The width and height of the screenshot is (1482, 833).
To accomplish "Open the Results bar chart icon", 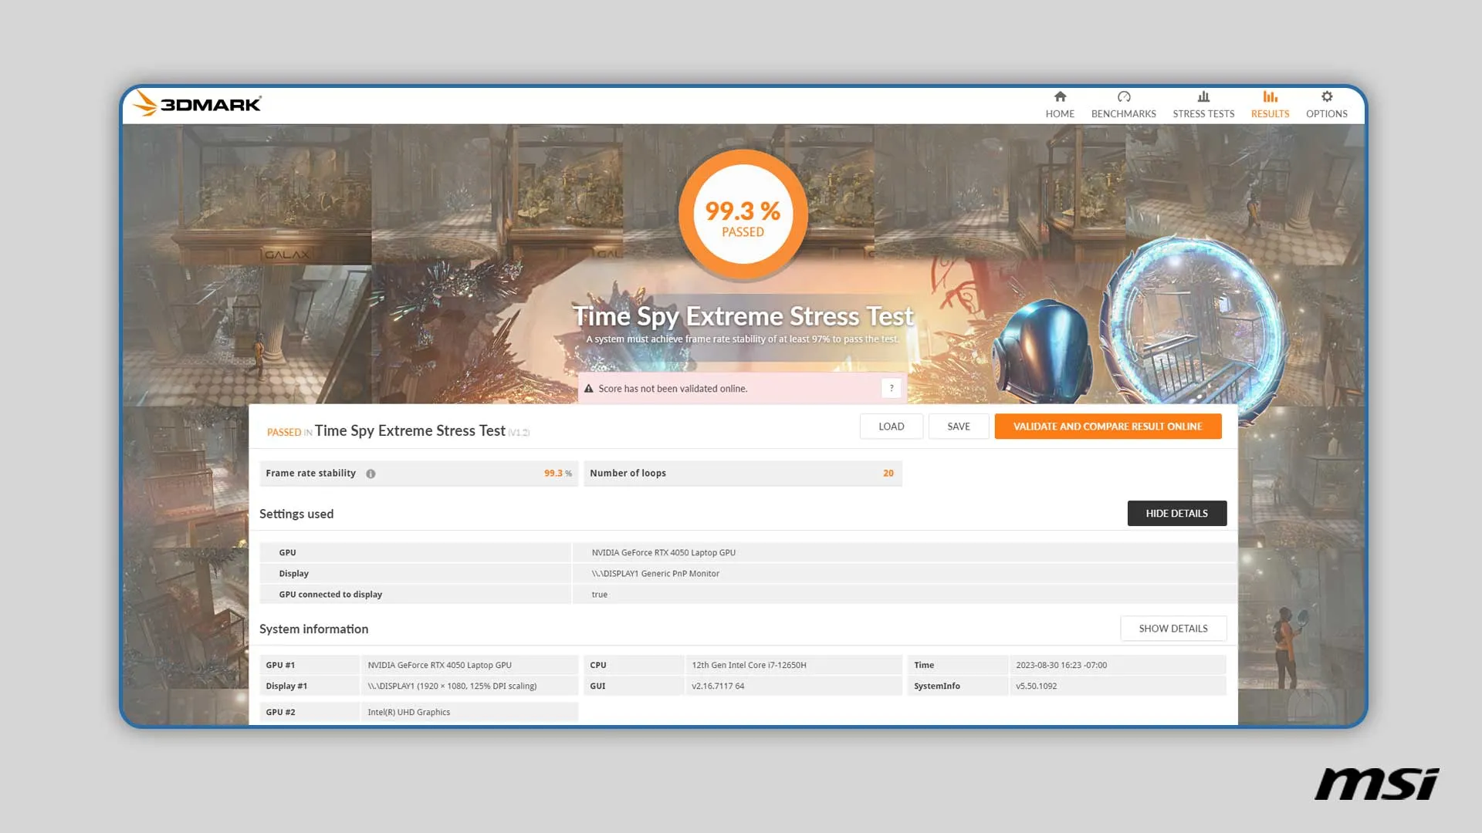I will click(x=1270, y=97).
